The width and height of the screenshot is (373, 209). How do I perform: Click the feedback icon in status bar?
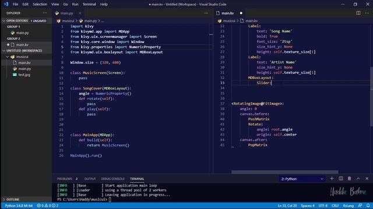coord(360,206)
